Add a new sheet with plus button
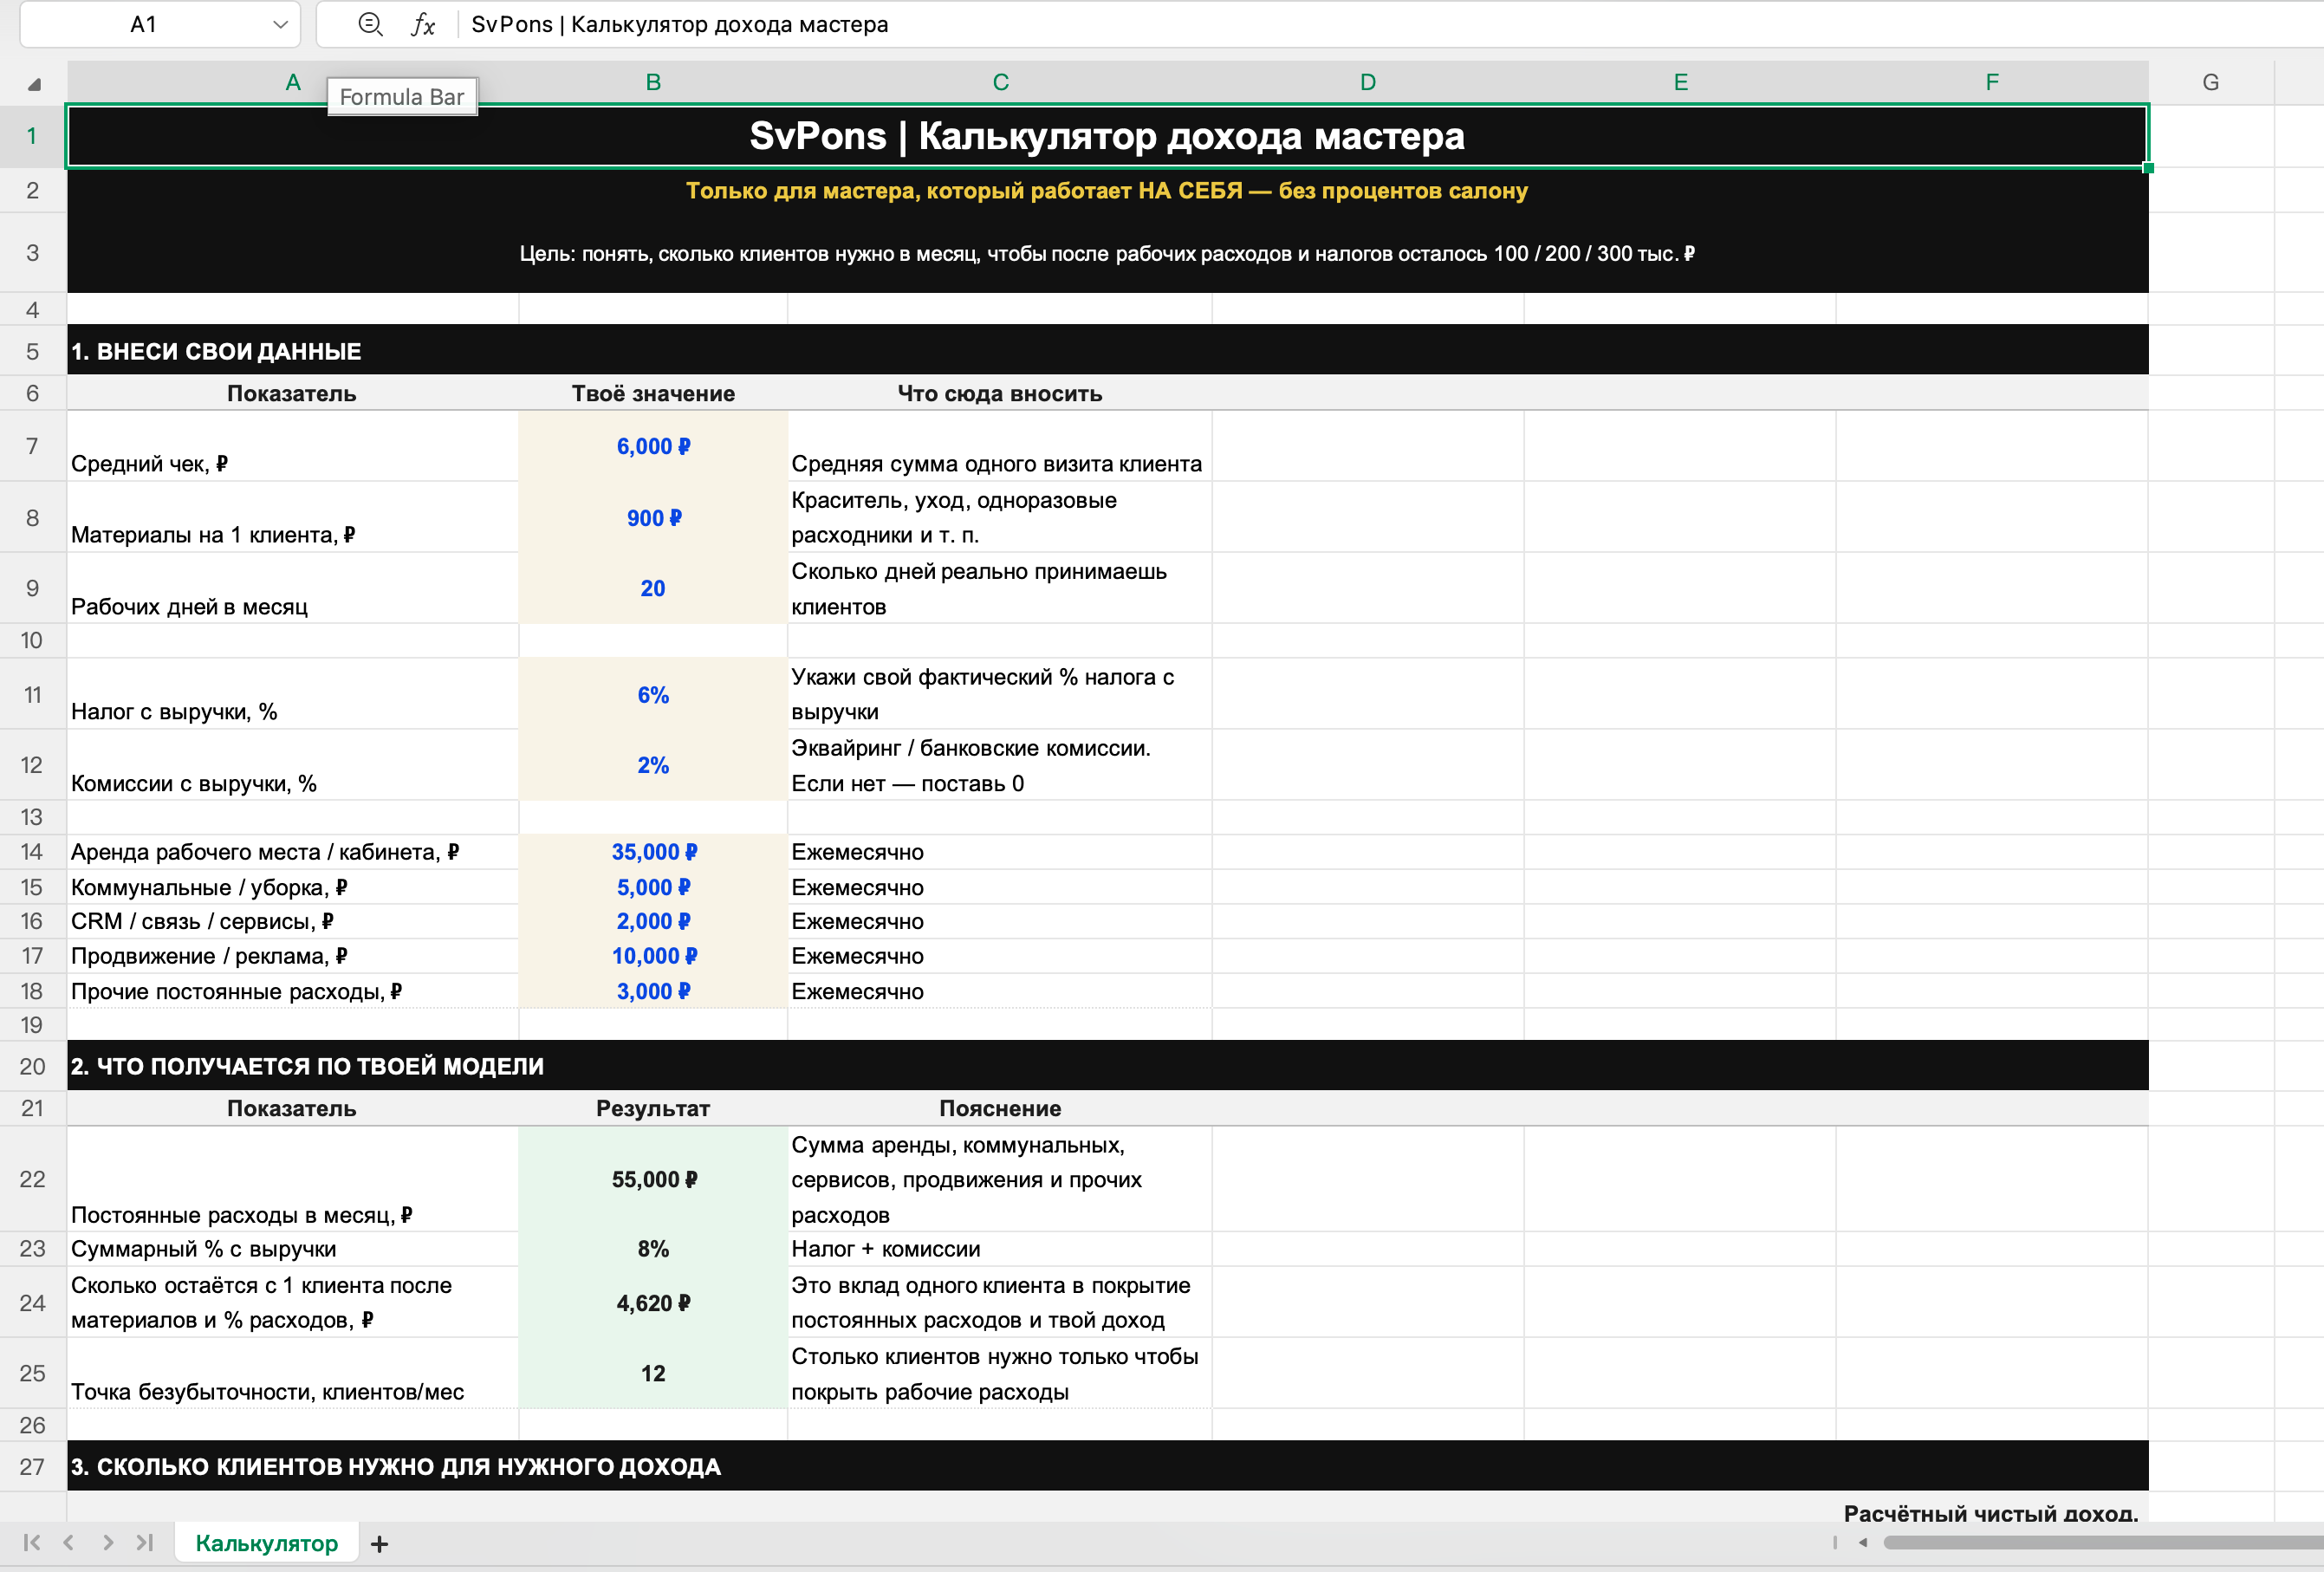Screen dimensions: 2324x1572 [379, 1544]
